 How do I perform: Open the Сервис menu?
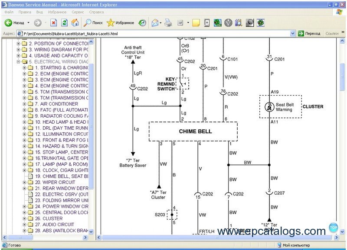click(x=78, y=12)
